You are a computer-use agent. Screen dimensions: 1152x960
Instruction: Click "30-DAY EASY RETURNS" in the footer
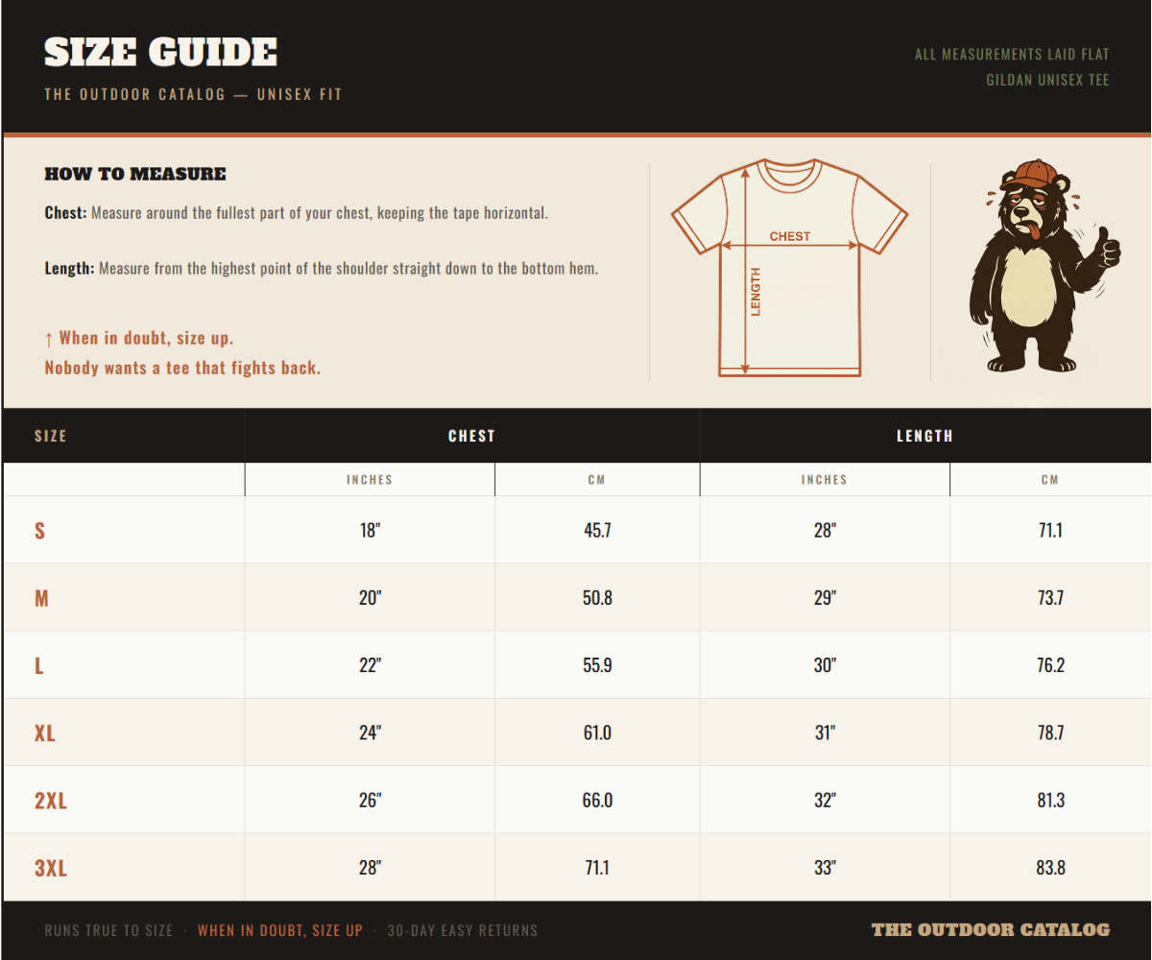click(x=463, y=930)
